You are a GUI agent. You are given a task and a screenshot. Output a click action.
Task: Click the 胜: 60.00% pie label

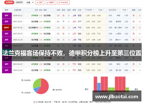point(57,90)
